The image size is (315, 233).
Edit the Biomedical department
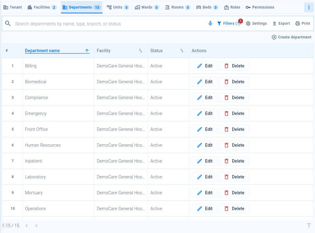point(205,82)
